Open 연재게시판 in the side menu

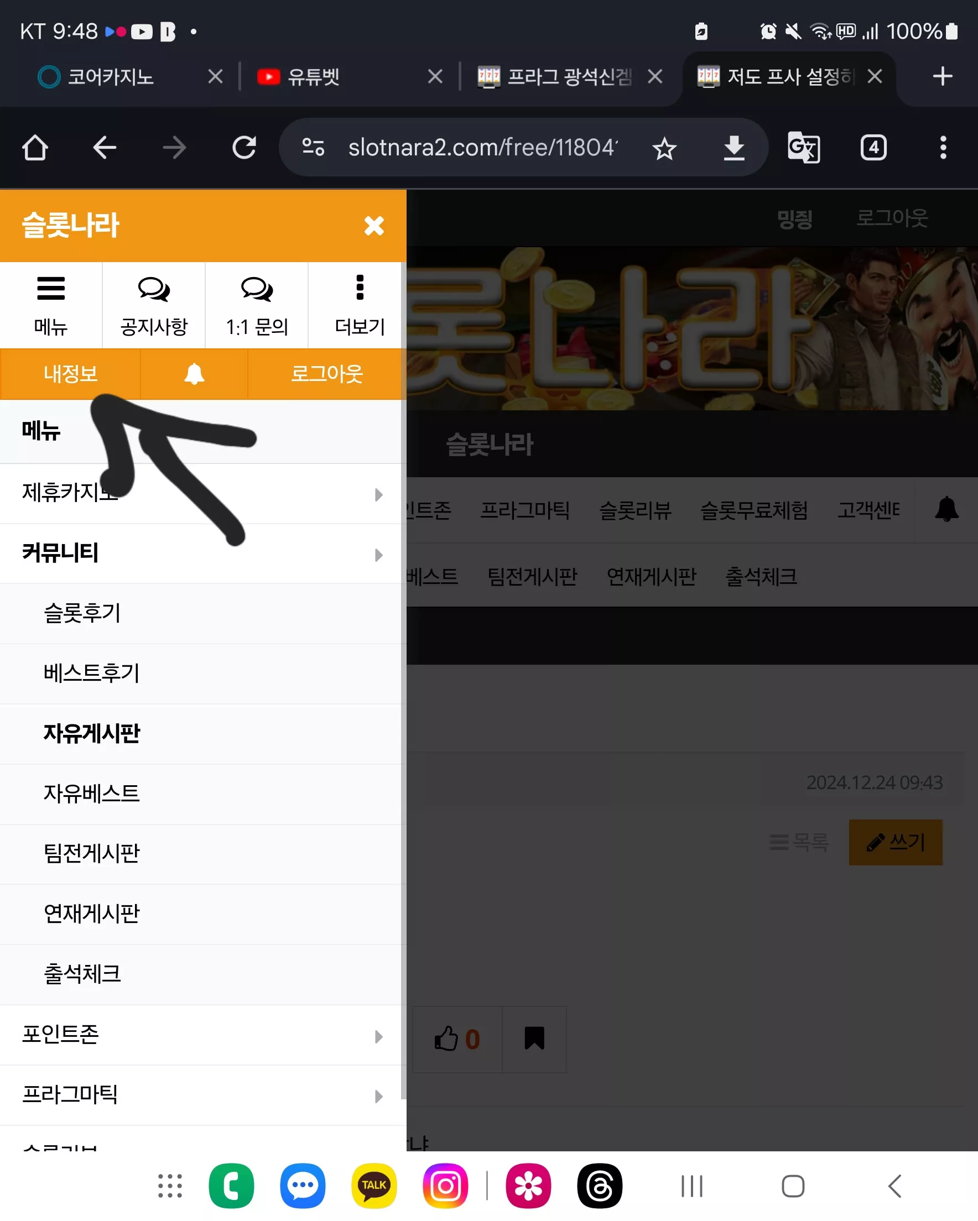(203, 914)
